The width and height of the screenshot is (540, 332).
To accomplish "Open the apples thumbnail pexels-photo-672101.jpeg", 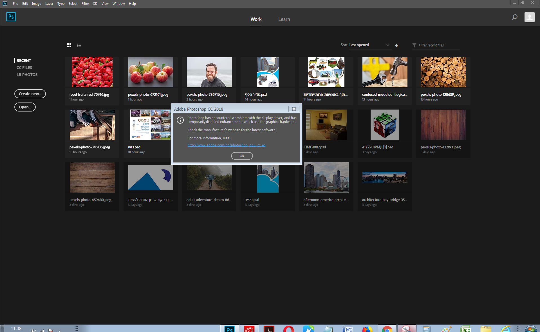I will pyautogui.click(x=151, y=72).
